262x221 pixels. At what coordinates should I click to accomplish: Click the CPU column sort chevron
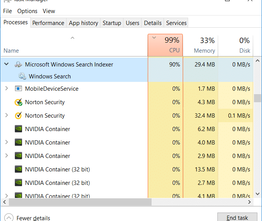click(154, 38)
